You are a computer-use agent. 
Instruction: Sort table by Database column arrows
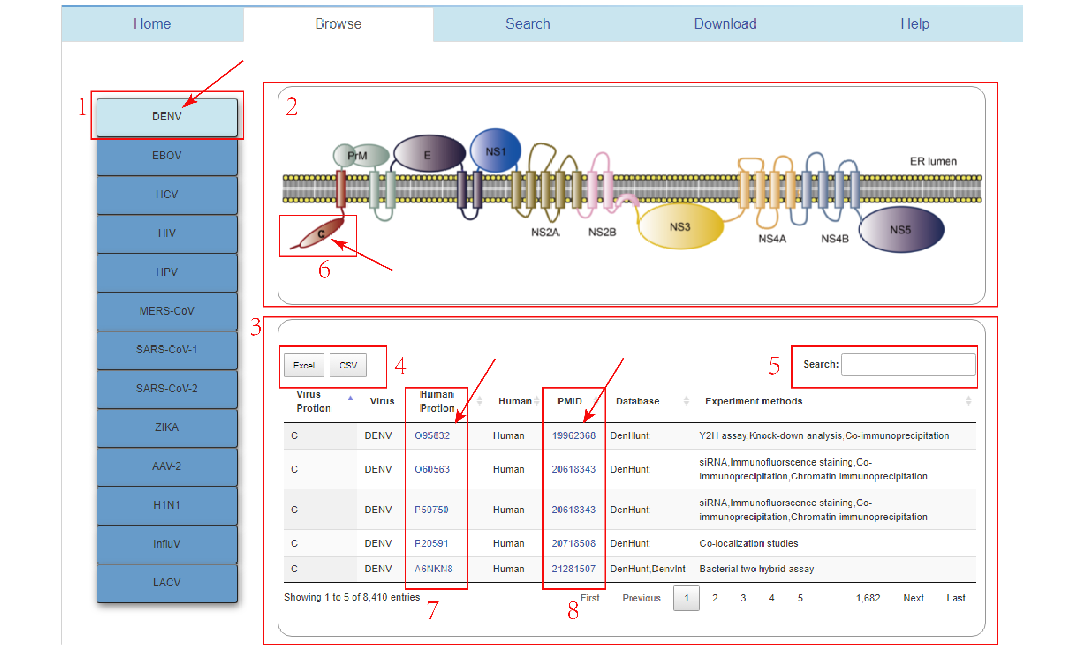pos(686,401)
